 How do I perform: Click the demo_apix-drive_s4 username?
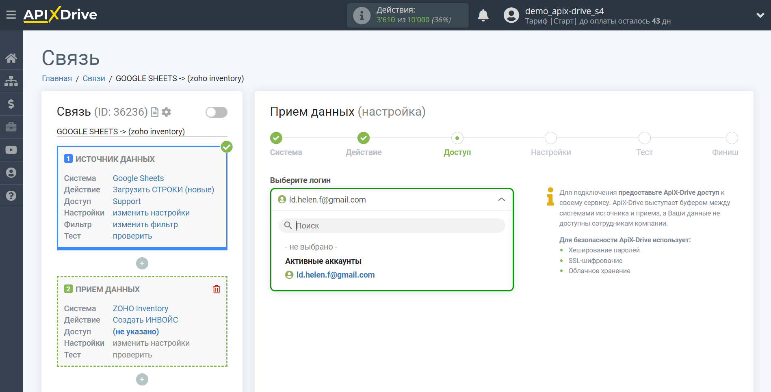[564, 11]
